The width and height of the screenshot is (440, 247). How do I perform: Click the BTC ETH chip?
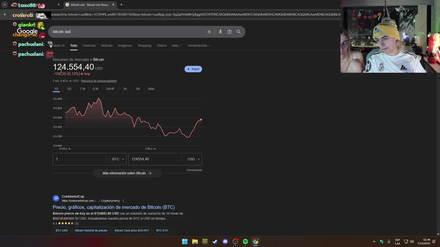click(162, 231)
